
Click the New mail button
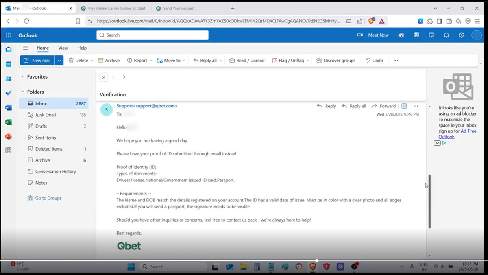coord(37,61)
